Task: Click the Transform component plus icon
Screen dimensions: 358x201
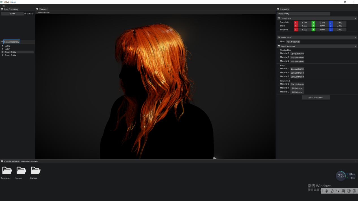Action: click(355, 19)
